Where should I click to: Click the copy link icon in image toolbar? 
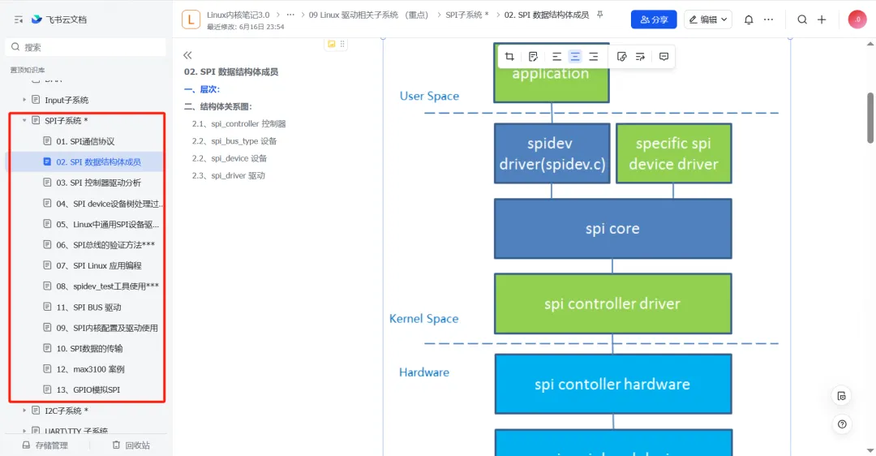coord(621,57)
